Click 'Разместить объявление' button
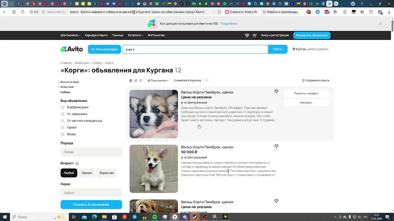 coord(312,35)
